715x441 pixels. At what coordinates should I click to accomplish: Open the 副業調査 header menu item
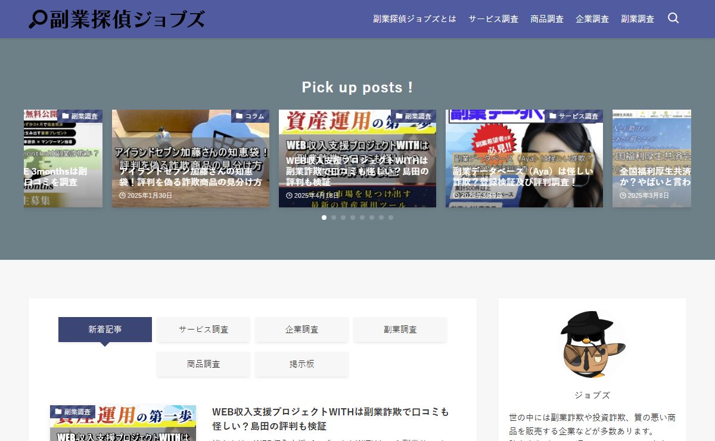coord(638,19)
